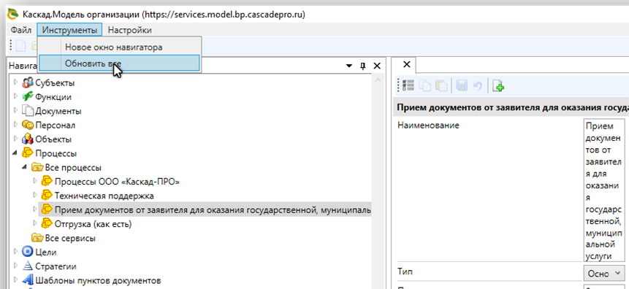Expand the Отгрузка (как есть) node
The height and width of the screenshot is (289, 629).
tap(35, 223)
